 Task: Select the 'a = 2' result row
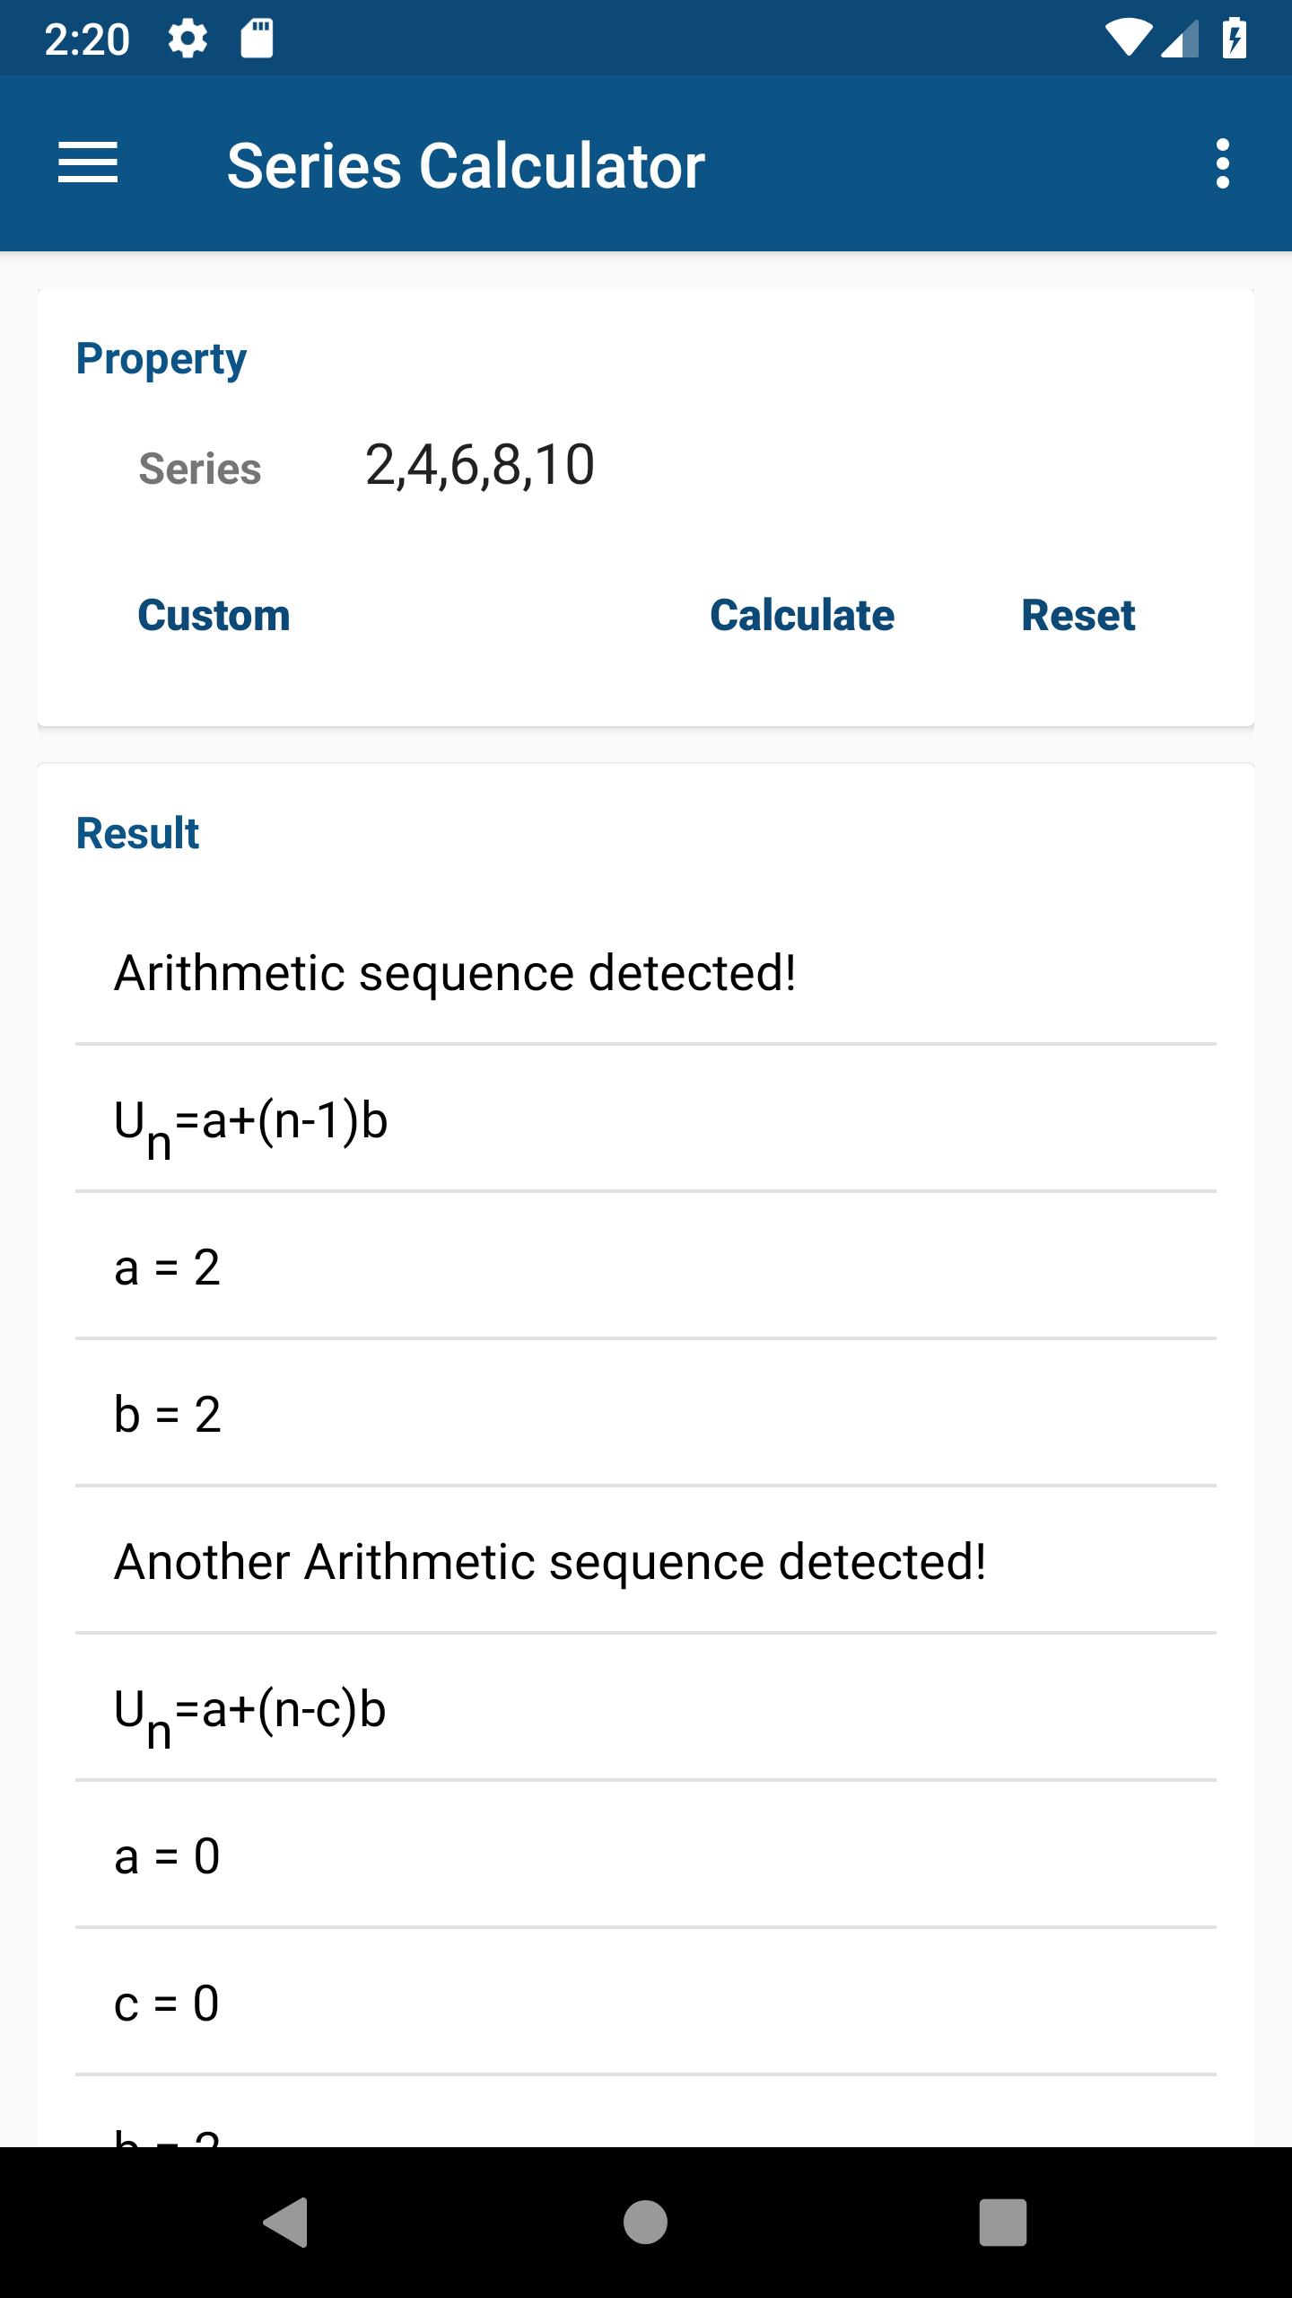pyautogui.click(x=646, y=1267)
